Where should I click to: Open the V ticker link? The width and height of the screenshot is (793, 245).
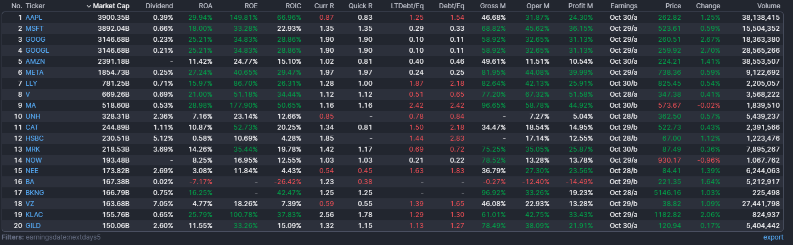[27, 94]
